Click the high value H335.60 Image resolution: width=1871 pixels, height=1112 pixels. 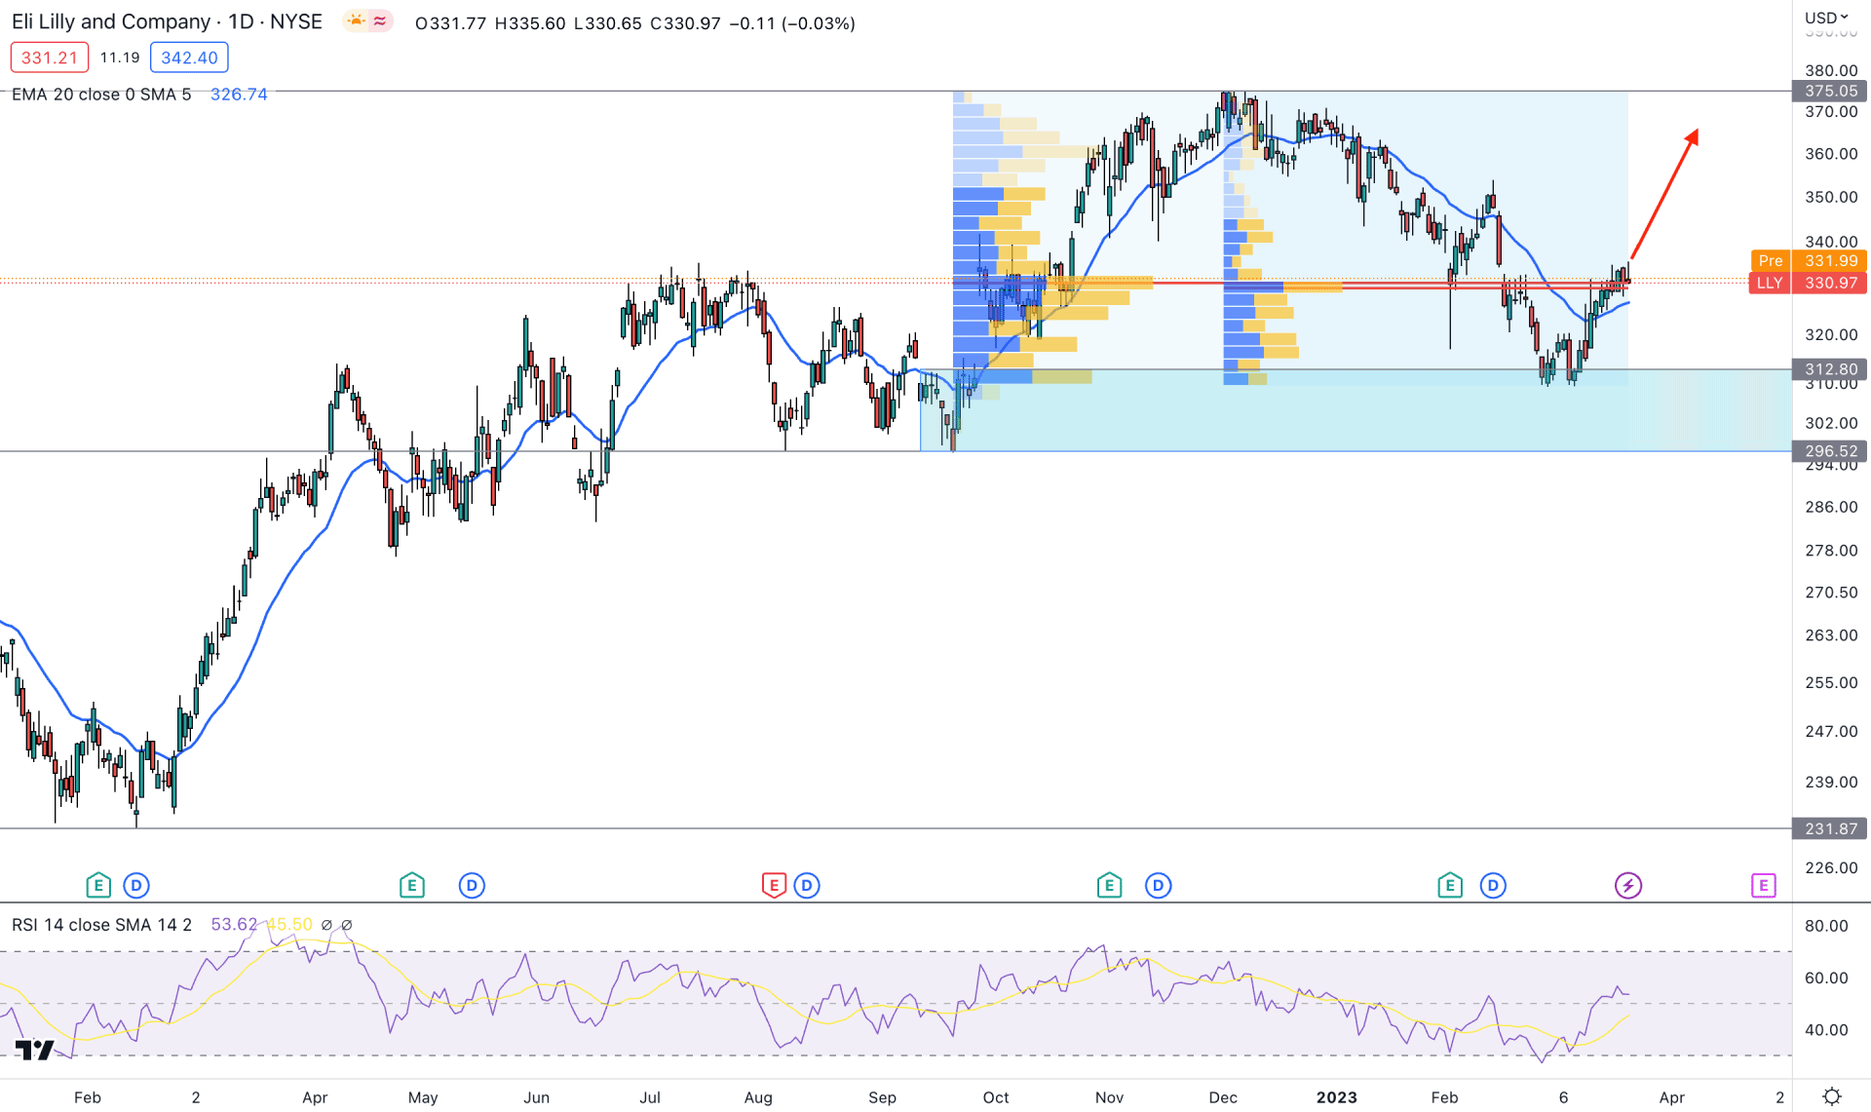530,23
